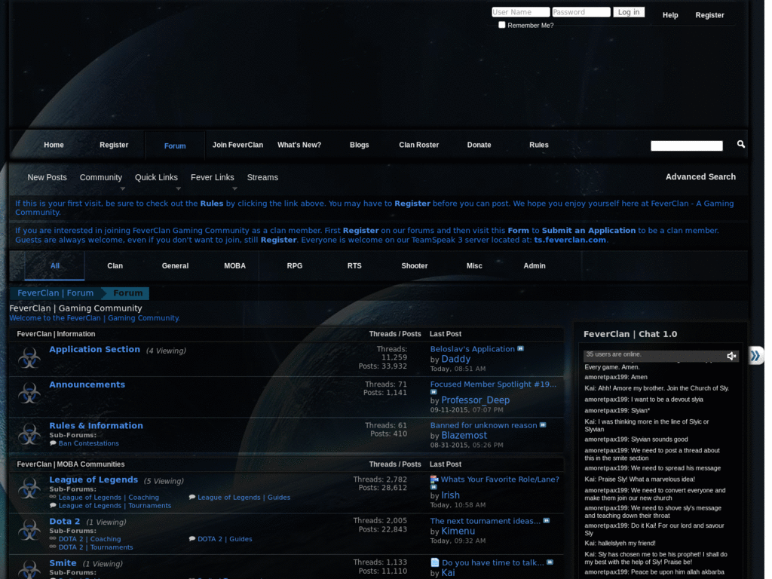Viewport: 772px width, 579px height.
Task: Open Submit an Application link
Action: click(588, 231)
